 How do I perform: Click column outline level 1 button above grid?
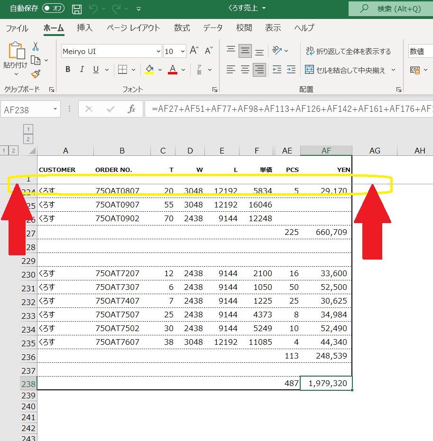28,129
